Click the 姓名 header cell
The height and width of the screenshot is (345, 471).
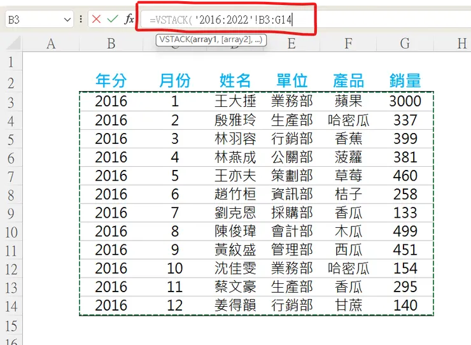pyautogui.click(x=235, y=81)
